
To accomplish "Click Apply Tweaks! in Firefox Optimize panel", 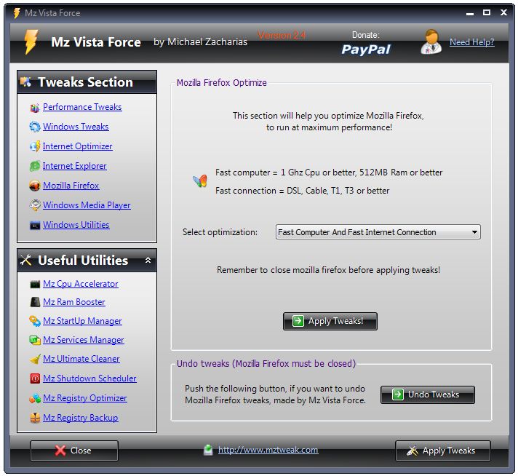I will [330, 321].
